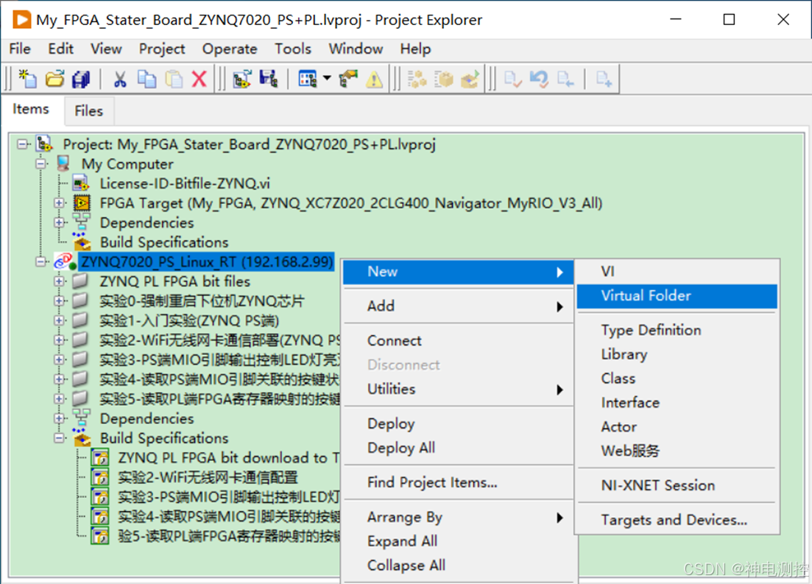Click the Filter View toolbar icon

point(307,79)
